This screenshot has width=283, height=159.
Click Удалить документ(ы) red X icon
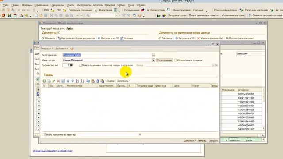click(199, 38)
